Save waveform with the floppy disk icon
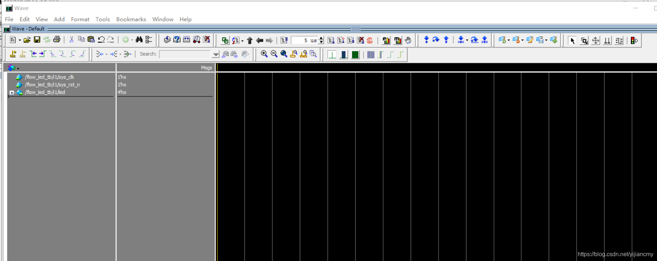This screenshot has width=657, height=261. [x=37, y=40]
